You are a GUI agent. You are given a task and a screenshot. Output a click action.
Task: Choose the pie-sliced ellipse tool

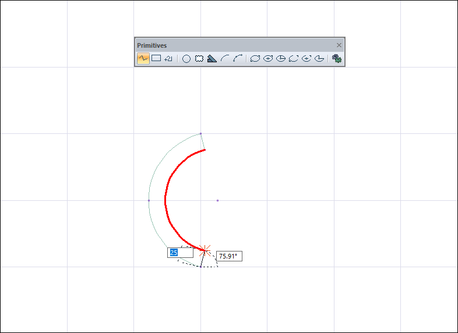click(x=281, y=58)
